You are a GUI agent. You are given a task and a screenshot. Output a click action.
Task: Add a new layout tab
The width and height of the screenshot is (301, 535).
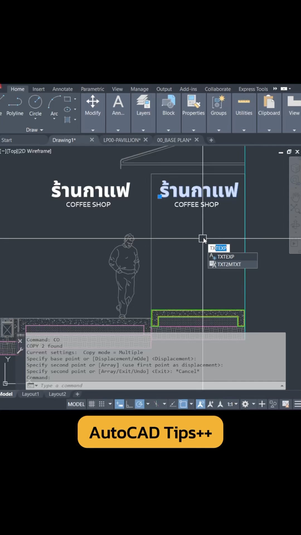click(77, 394)
